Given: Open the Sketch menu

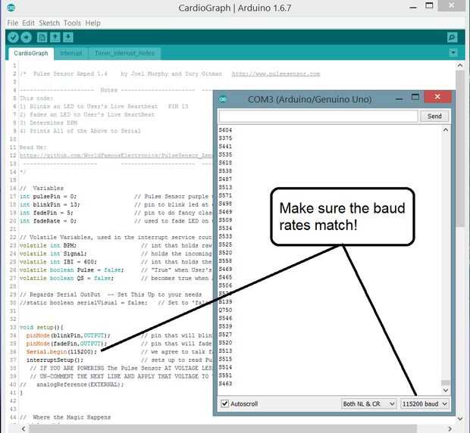Looking at the screenshot, I should tap(49, 23).
